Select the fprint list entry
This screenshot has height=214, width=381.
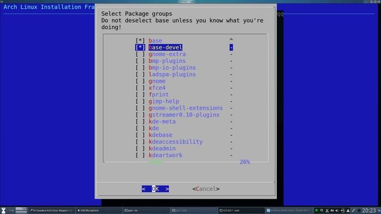[159, 95]
